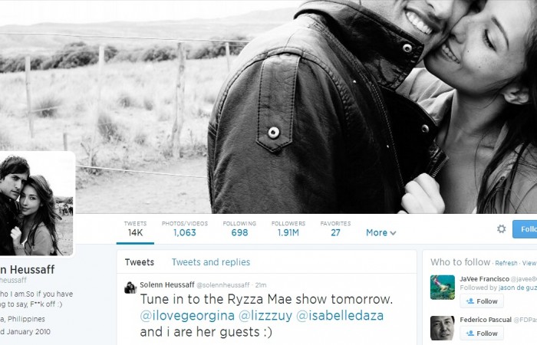Open Photos/Videos count 1,063
Image resolution: width=537 pixels, height=345 pixels.
(x=185, y=228)
